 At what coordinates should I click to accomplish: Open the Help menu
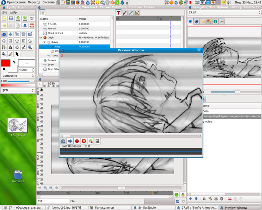pos(14,12)
